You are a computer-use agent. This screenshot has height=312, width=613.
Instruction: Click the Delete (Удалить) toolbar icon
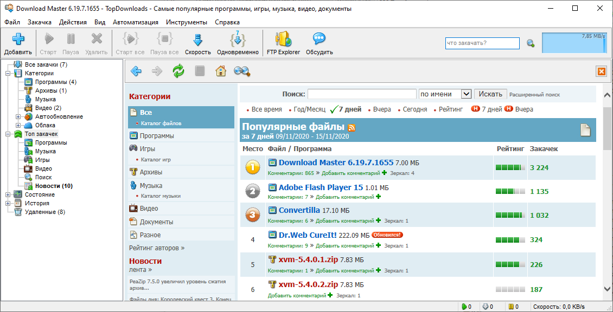coord(96,39)
